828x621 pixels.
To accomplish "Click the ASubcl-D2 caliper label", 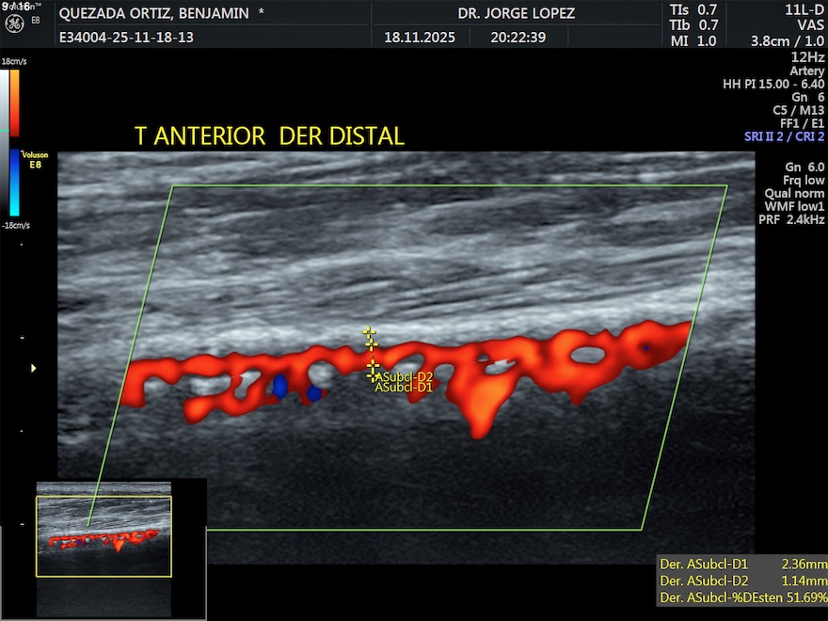I will pyautogui.click(x=404, y=376).
